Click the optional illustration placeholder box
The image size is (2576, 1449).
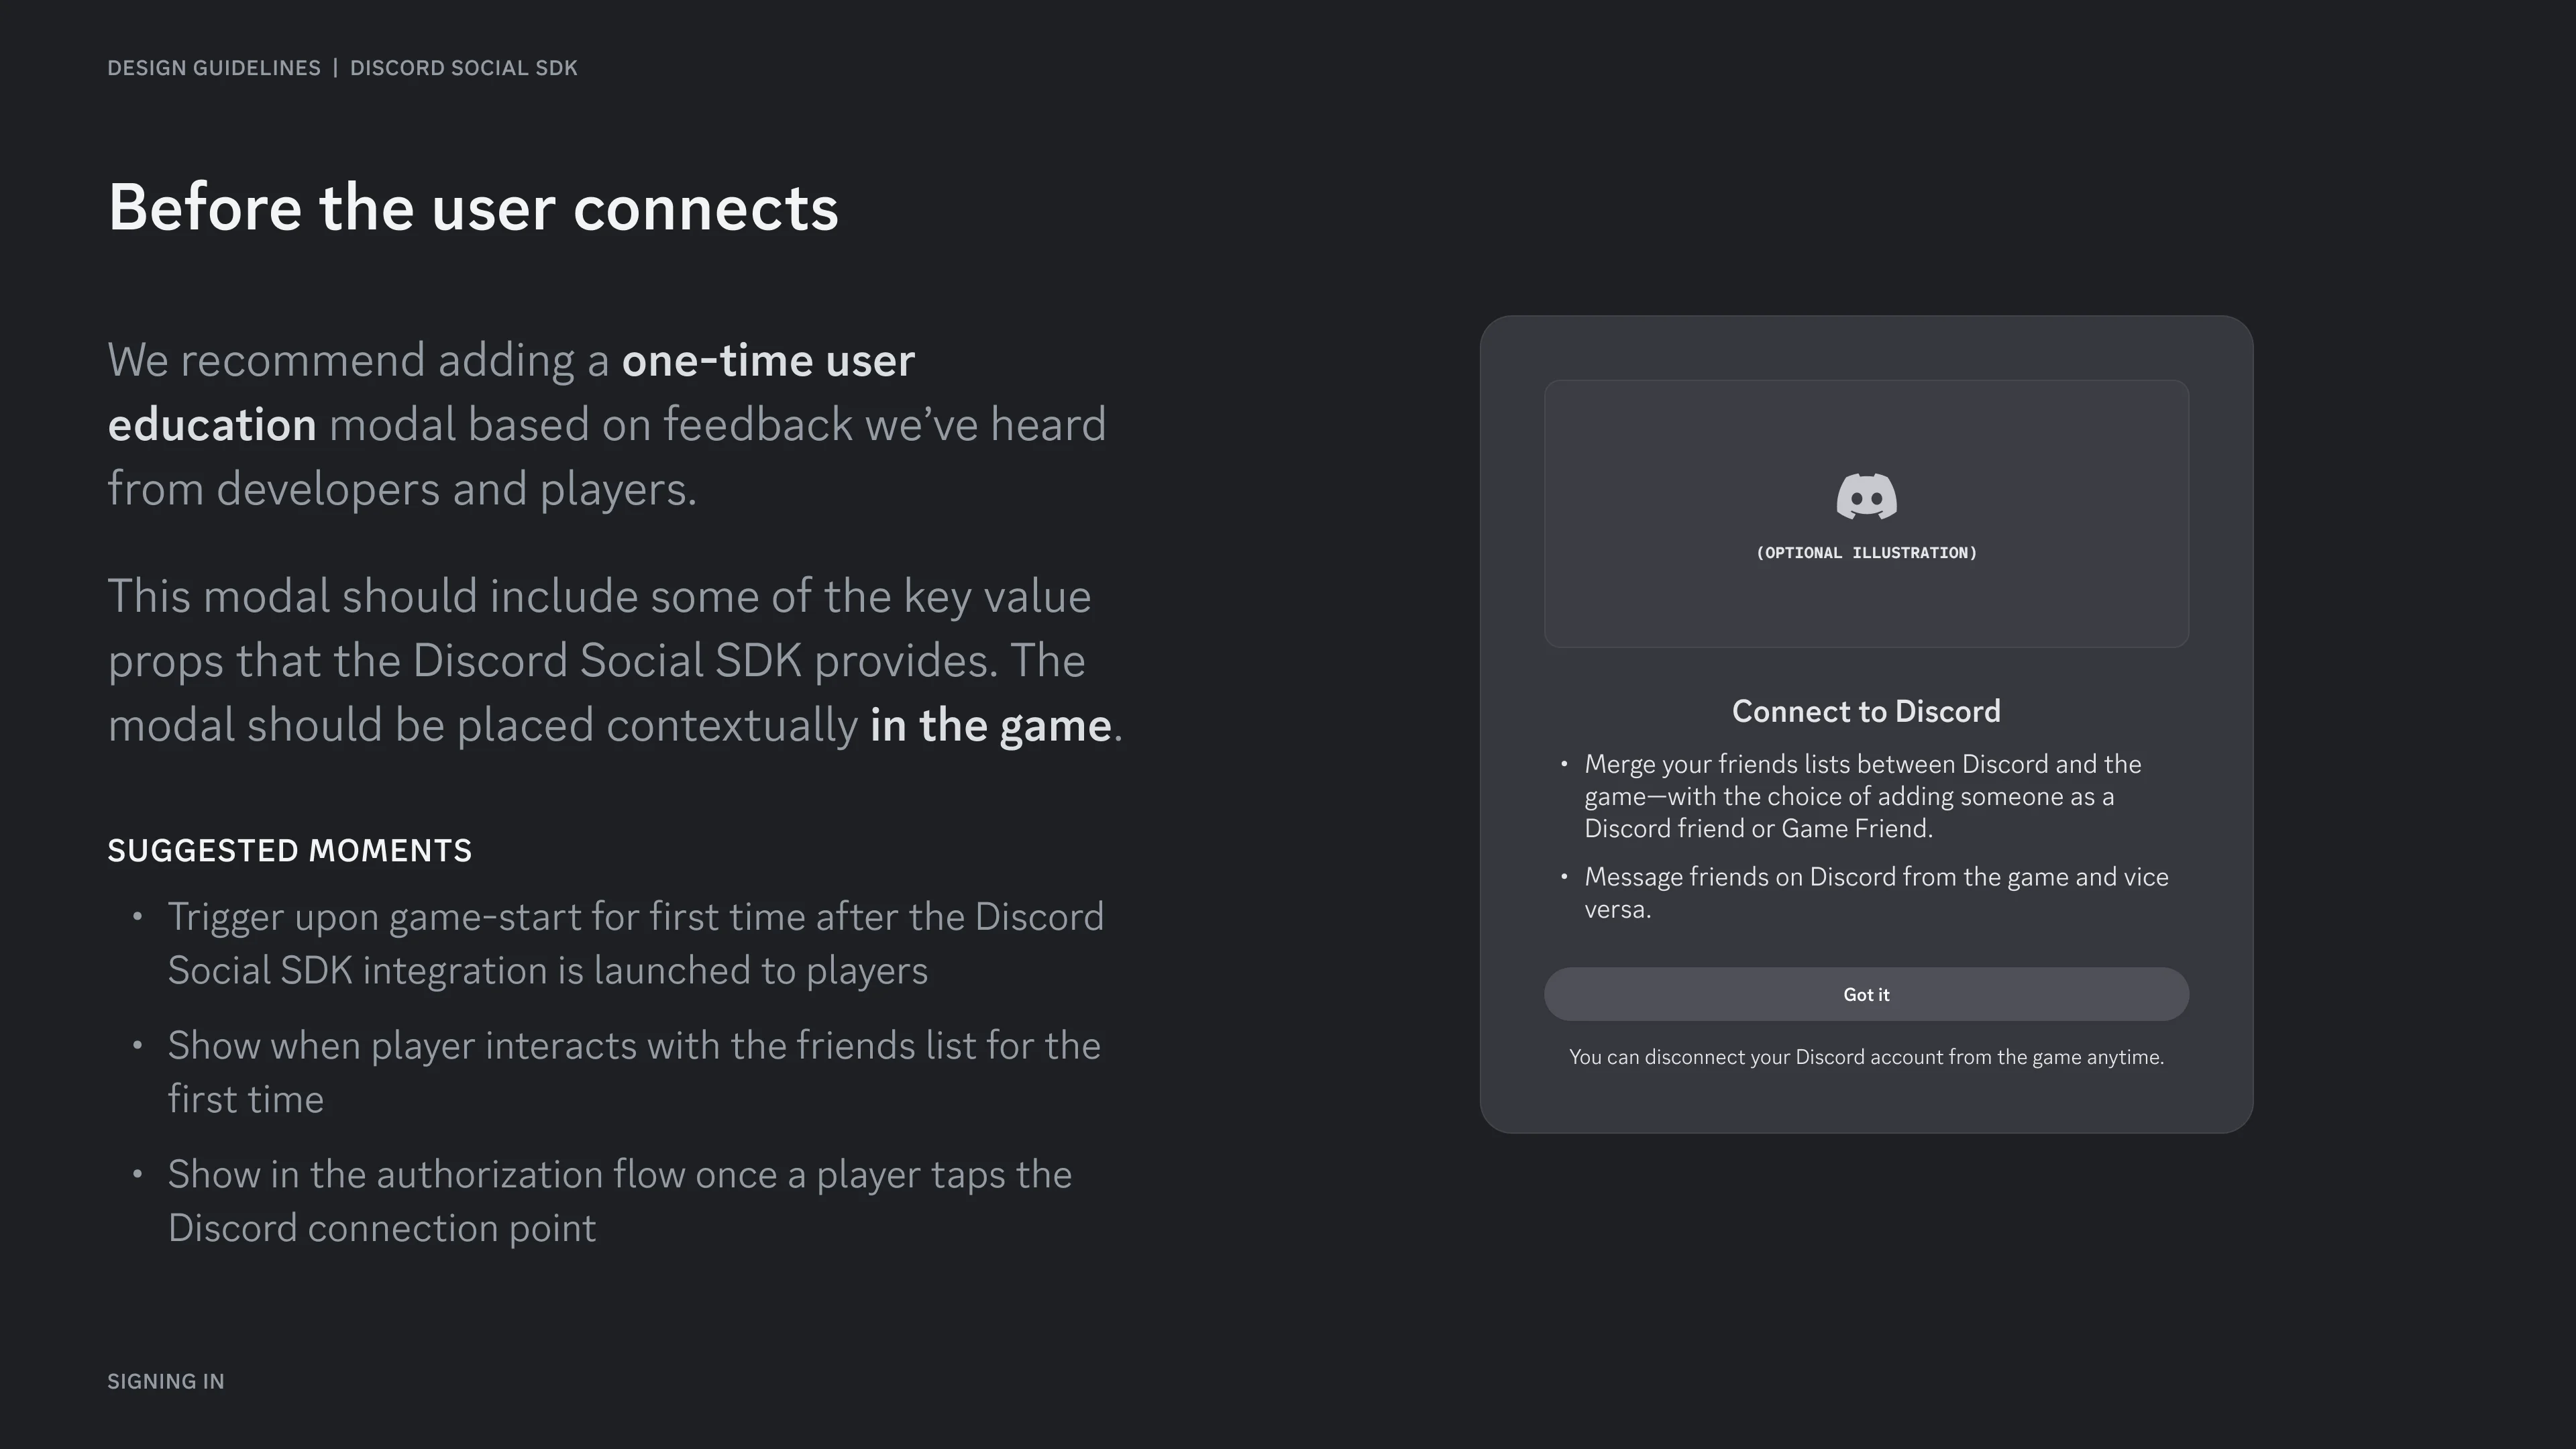1866,513
